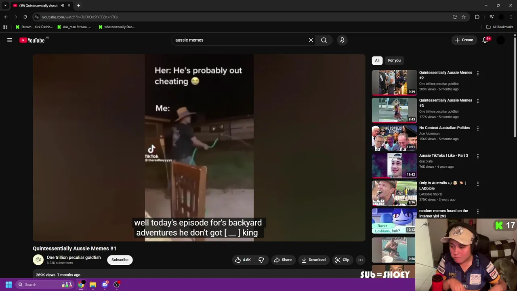
Task: Open the YouTube notifications bell
Action: (x=485, y=40)
